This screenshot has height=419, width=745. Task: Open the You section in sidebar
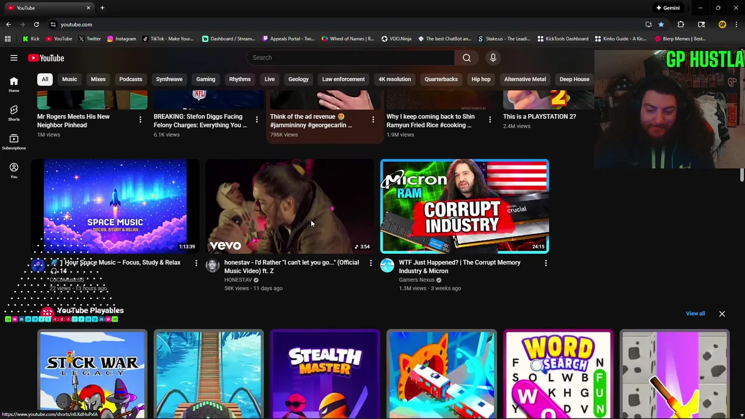[x=14, y=170]
